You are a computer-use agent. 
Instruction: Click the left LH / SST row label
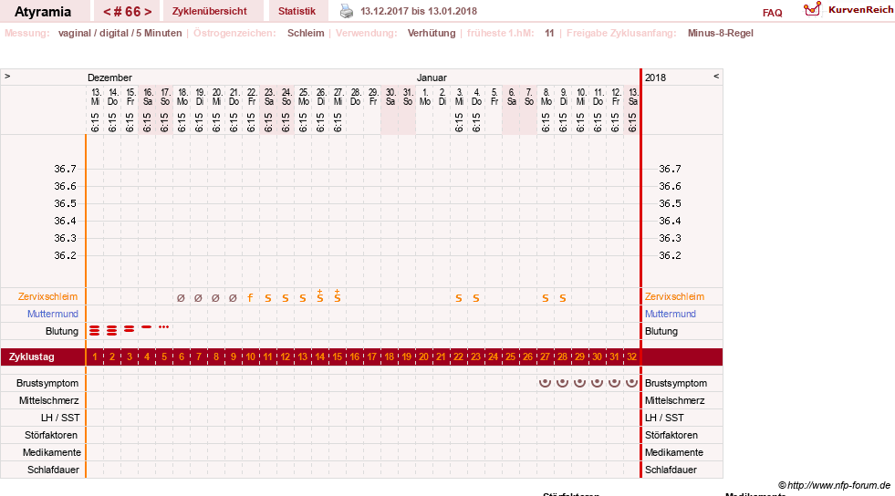click(60, 418)
